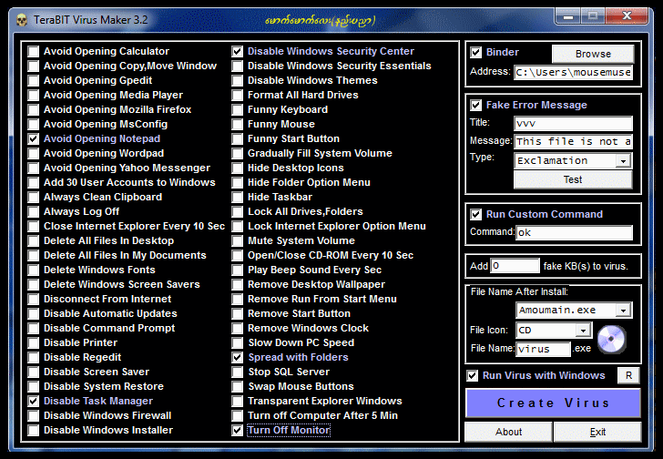Enable Avoid Opening Calculator checkbox
Viewport: 663px width, 459px height.
34,52
